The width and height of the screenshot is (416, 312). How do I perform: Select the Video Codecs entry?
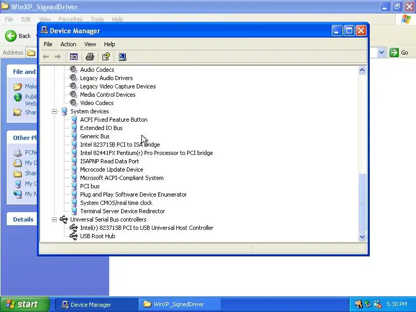pos(97,103)
